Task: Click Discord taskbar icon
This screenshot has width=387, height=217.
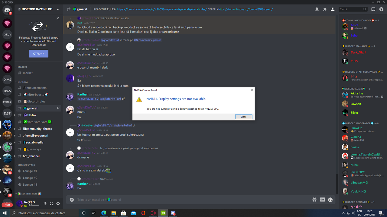Action: [x=173, y=213]
